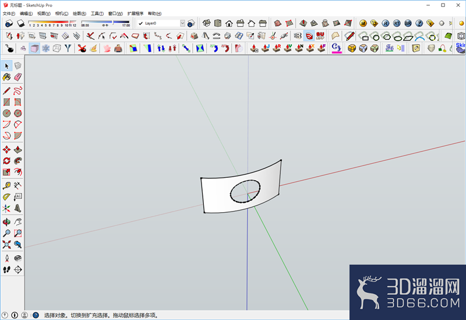Open the 视图(V) menu

tap(44, 13)
